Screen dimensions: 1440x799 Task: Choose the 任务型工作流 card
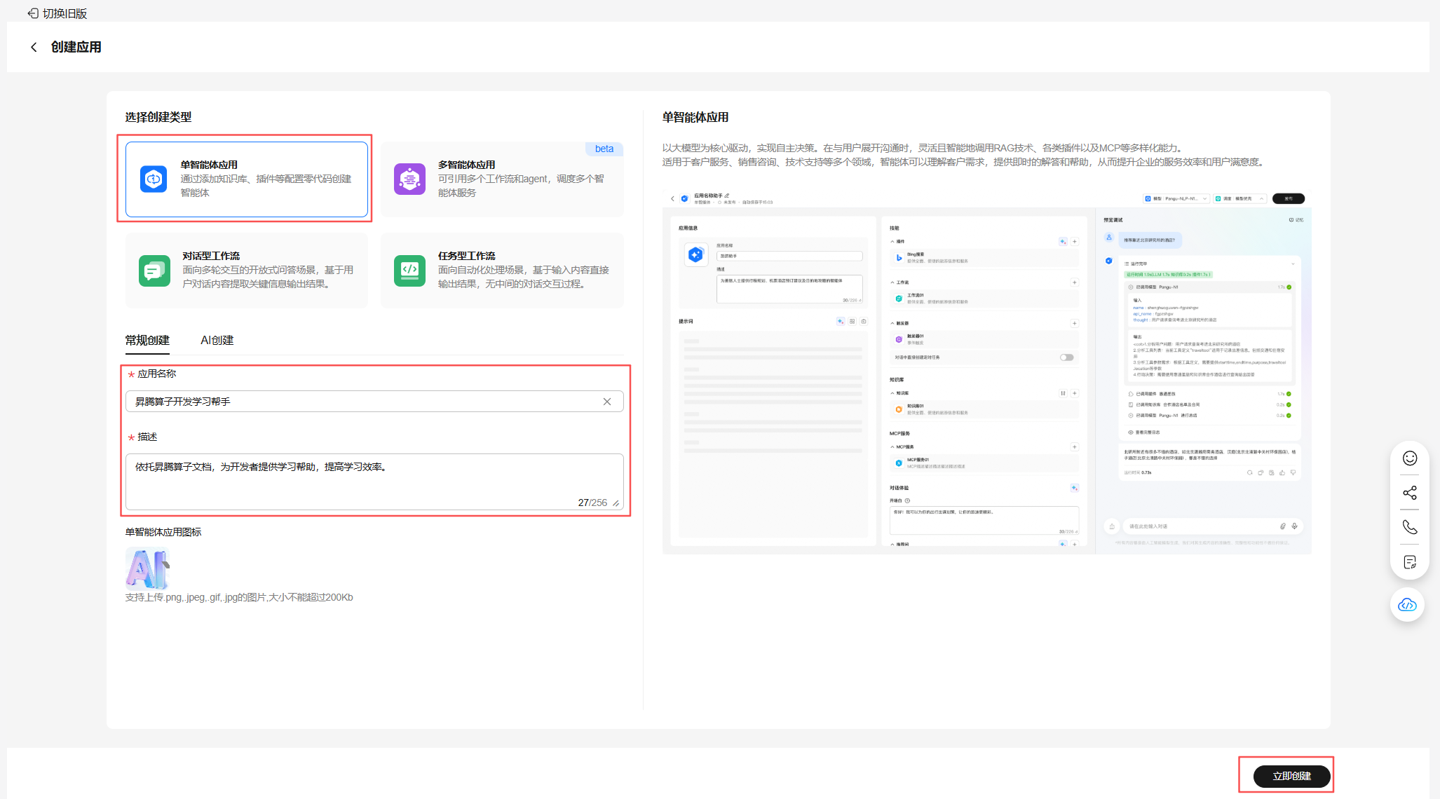point(502,271)
